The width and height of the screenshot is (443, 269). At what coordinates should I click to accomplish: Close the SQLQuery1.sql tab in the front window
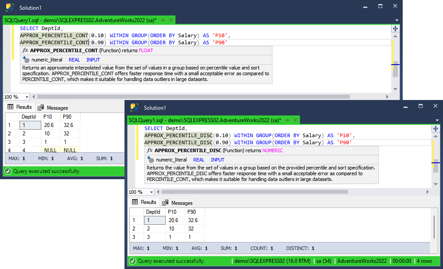[x=295, y=120]
